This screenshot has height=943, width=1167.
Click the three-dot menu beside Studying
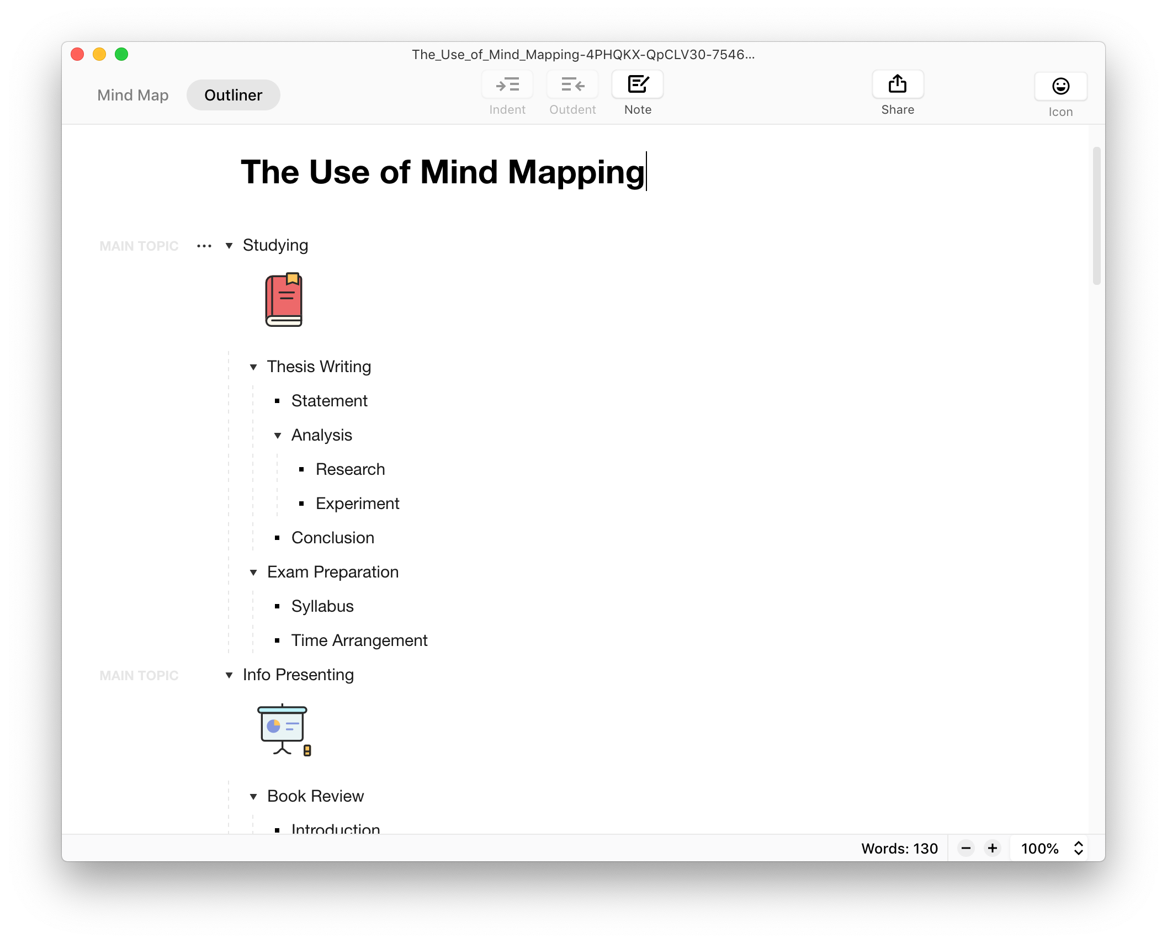pyautogui.click(x=204, y=246)
